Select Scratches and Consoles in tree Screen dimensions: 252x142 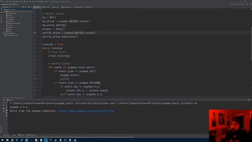pos(11,35)
